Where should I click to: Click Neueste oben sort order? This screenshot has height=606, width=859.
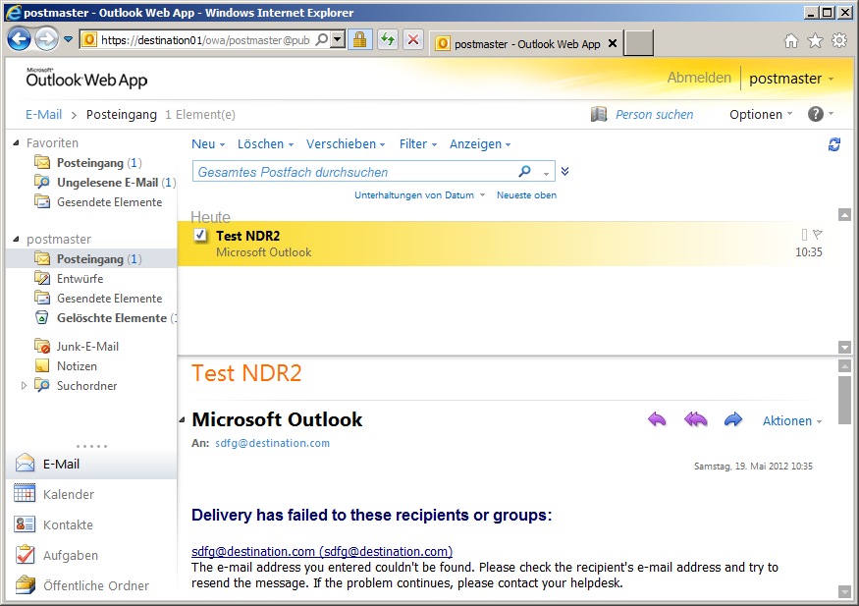click(526, 195)
